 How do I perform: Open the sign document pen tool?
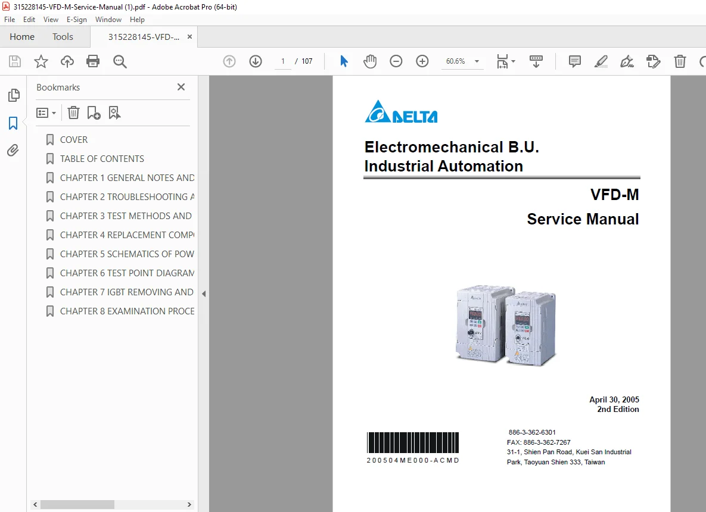coord(627,61)
